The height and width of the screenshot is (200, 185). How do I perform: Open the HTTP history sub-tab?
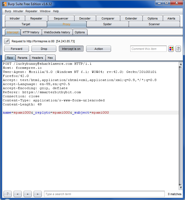[31, 32]
